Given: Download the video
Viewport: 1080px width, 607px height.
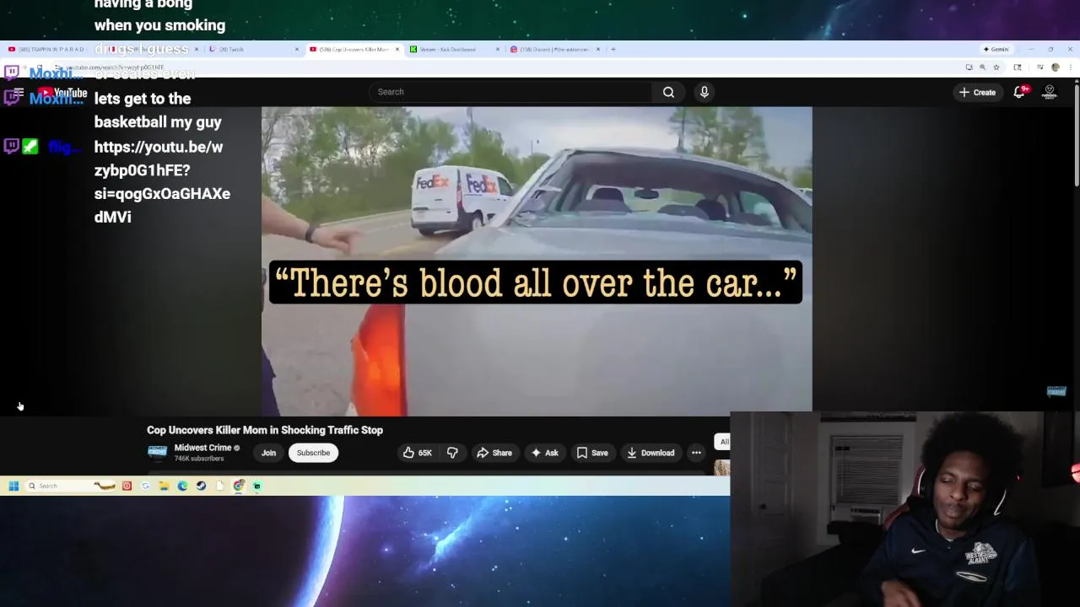Looking at the screenshot, I should 651,453.
